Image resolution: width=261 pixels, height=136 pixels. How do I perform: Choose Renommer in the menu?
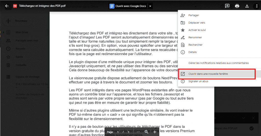(219, 38)
